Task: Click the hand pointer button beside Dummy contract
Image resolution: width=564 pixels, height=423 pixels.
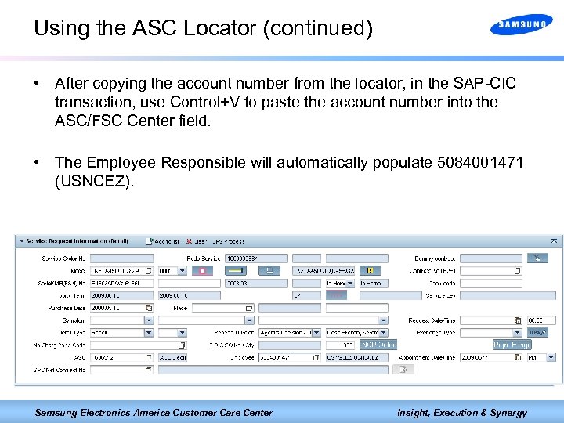Action: pos(537,258)
